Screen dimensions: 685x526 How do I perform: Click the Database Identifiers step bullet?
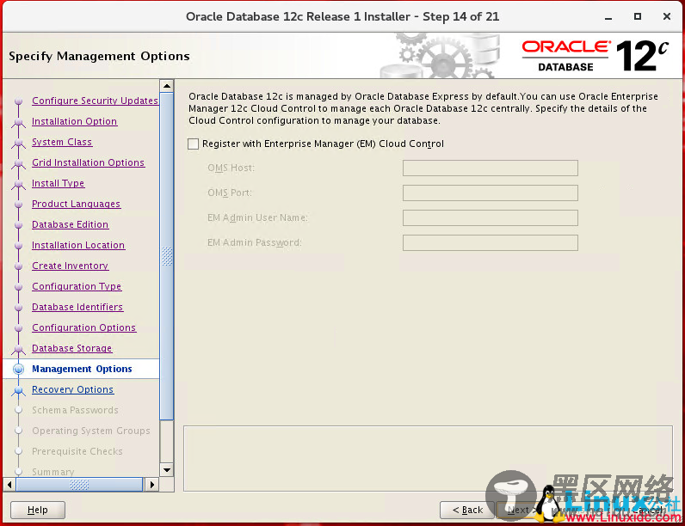[x=18, y=308]
